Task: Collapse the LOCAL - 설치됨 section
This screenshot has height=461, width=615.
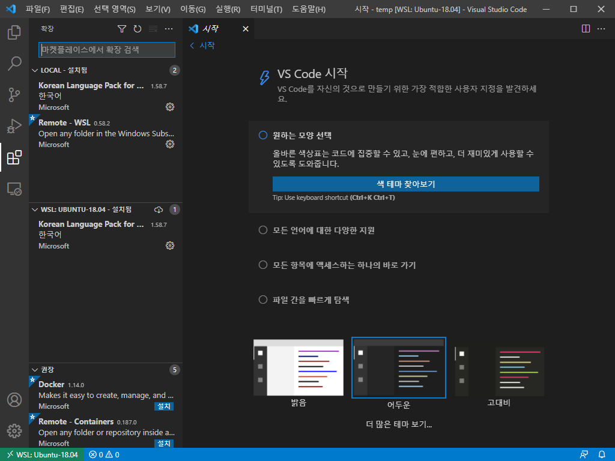Action: pyautogui.click(x=35, y=71)
